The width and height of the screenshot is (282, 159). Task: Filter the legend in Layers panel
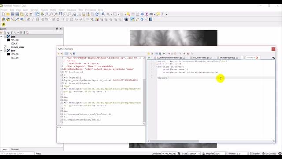click(12, 33)
